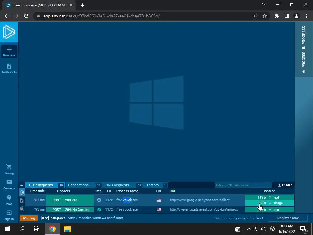Click the Sign In icon
This screenshot has height=235, width=313.
point(9,213)
